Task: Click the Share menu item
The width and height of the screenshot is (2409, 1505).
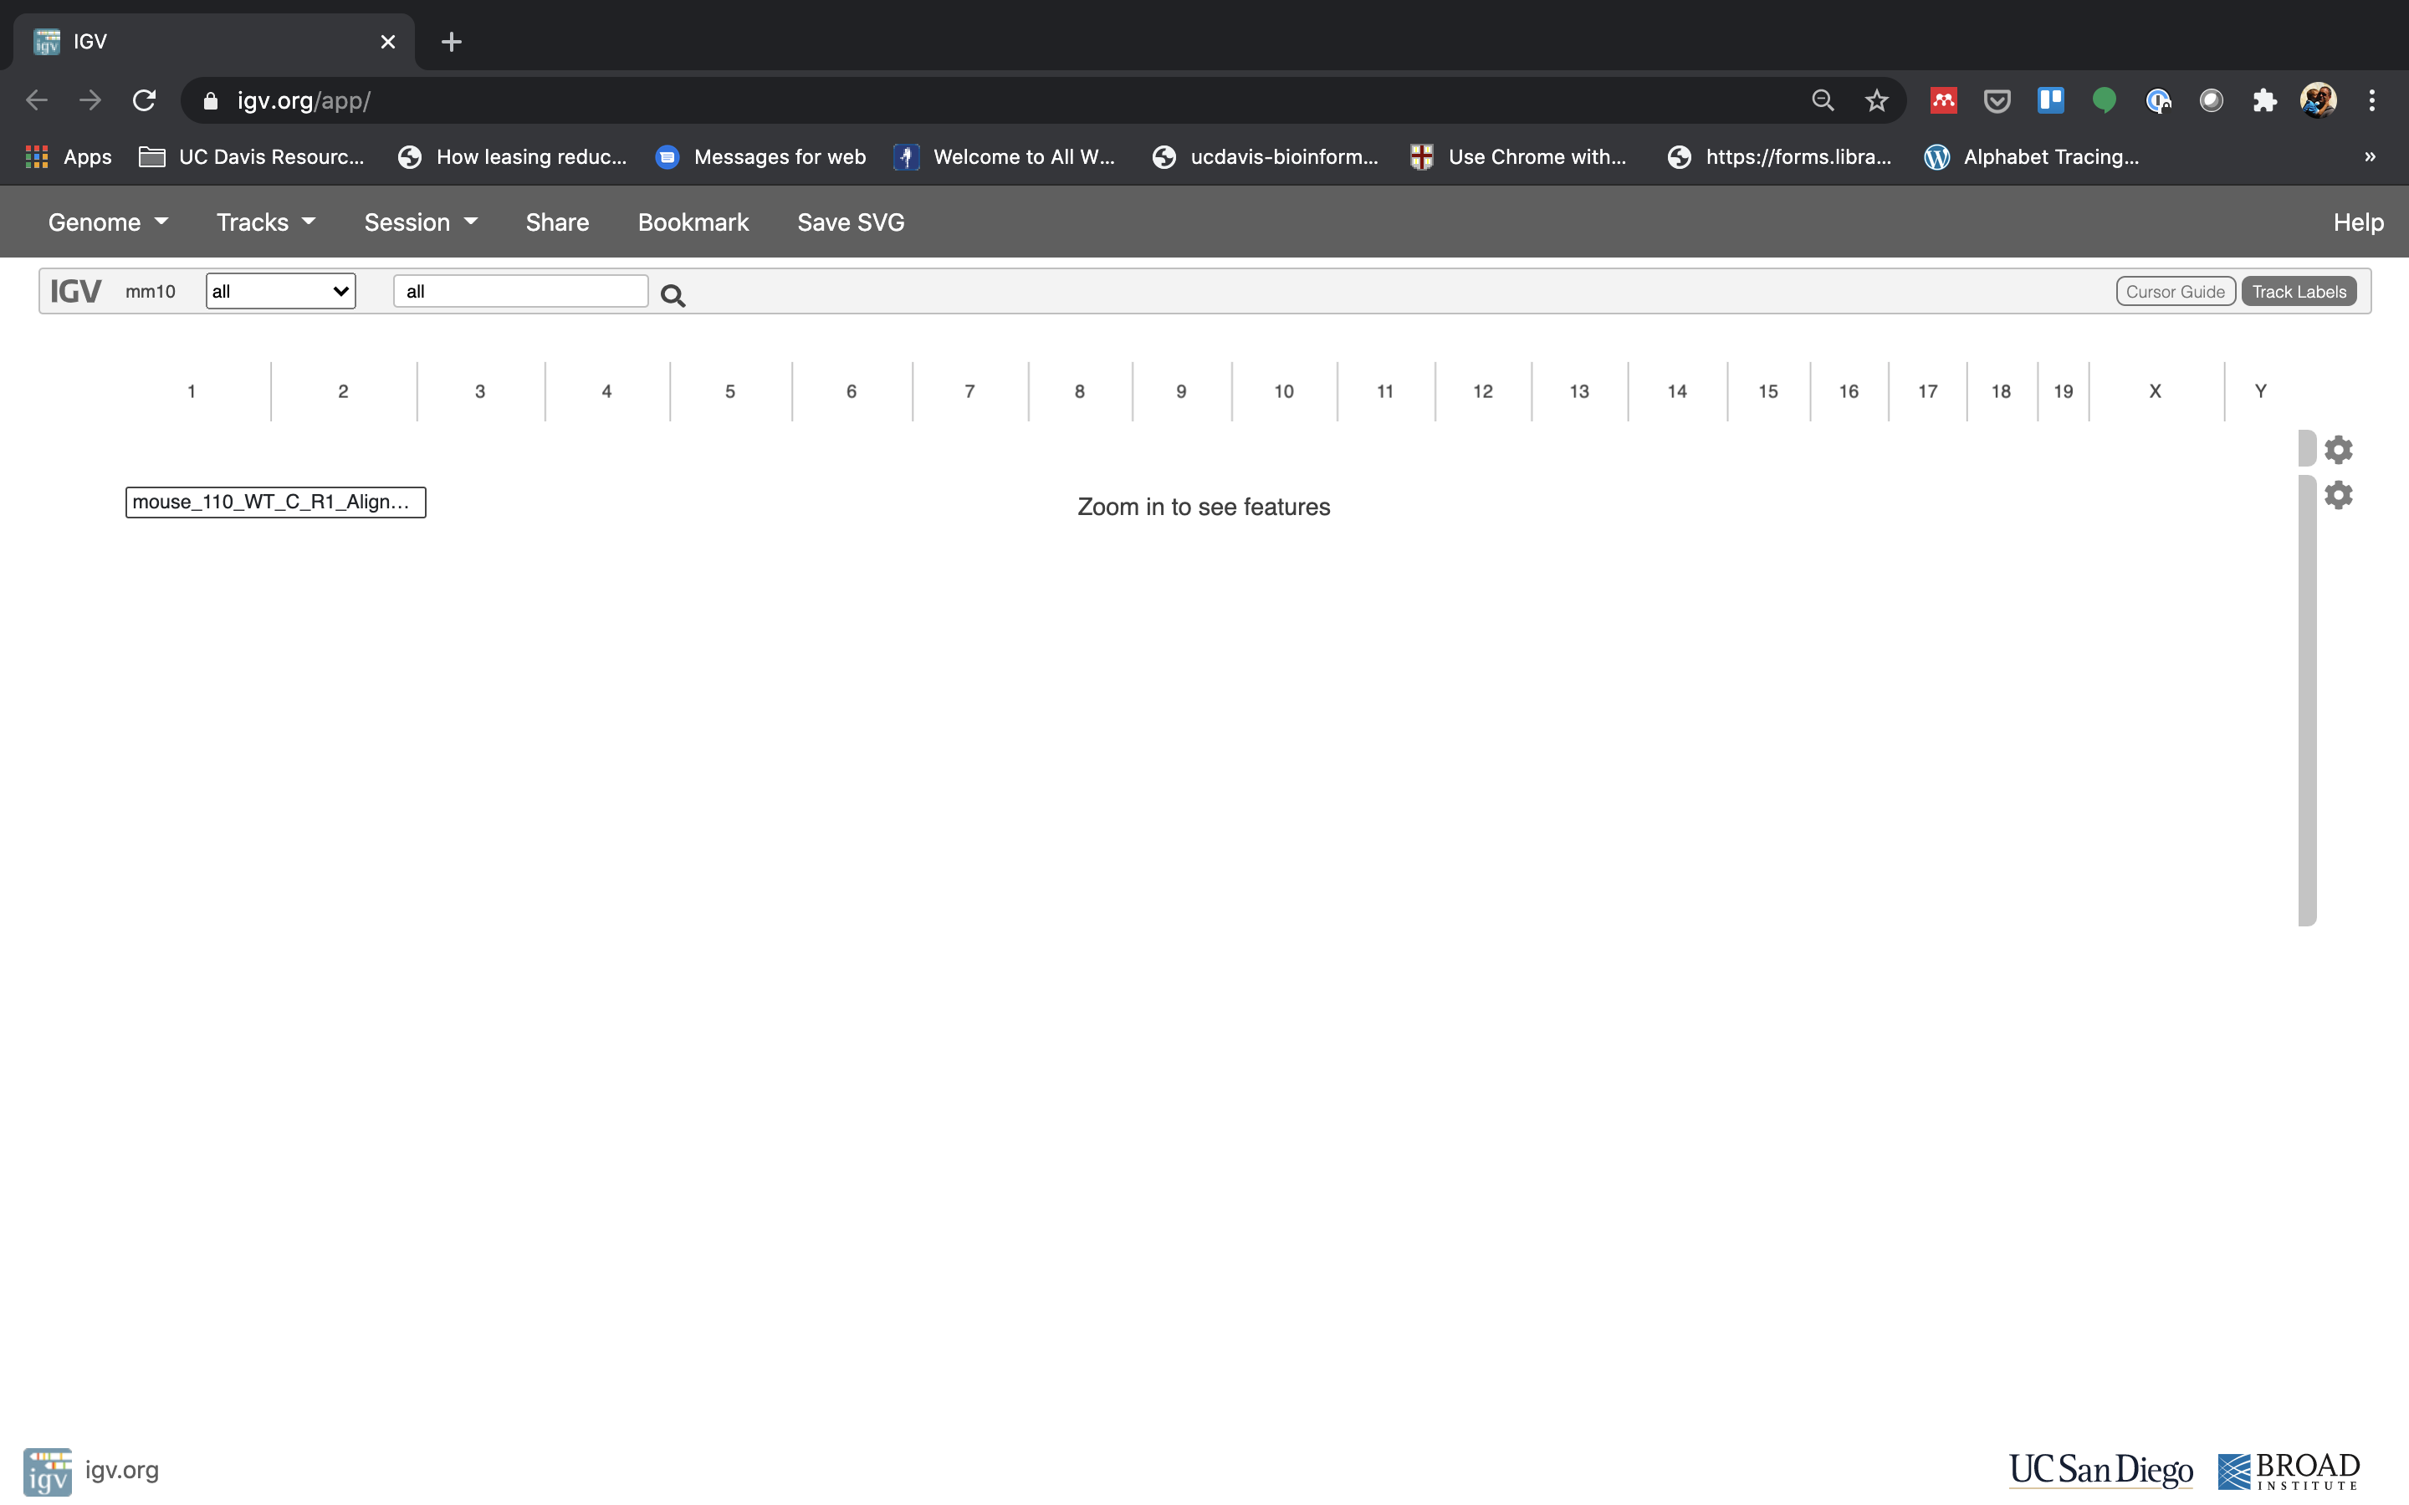Action: (557, 220)
